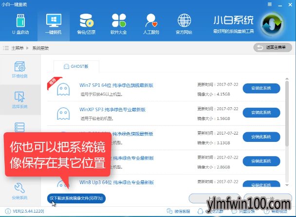Image resolution: width=296 pixels, height=217 pixels.
Task: Open 微信客服 WeChat support
Action: pos(178,211)
